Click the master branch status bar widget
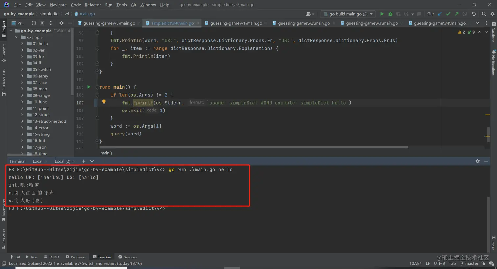This screenshot has height=269, width=497. point(469,263)
